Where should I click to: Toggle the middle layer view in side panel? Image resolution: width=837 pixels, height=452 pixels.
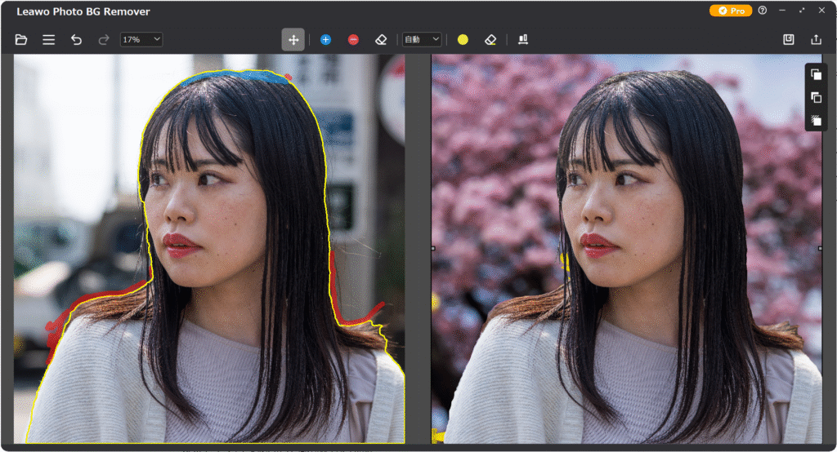tap(816, 97)
